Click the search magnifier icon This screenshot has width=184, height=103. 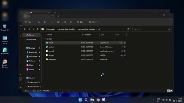click(169, 29)
